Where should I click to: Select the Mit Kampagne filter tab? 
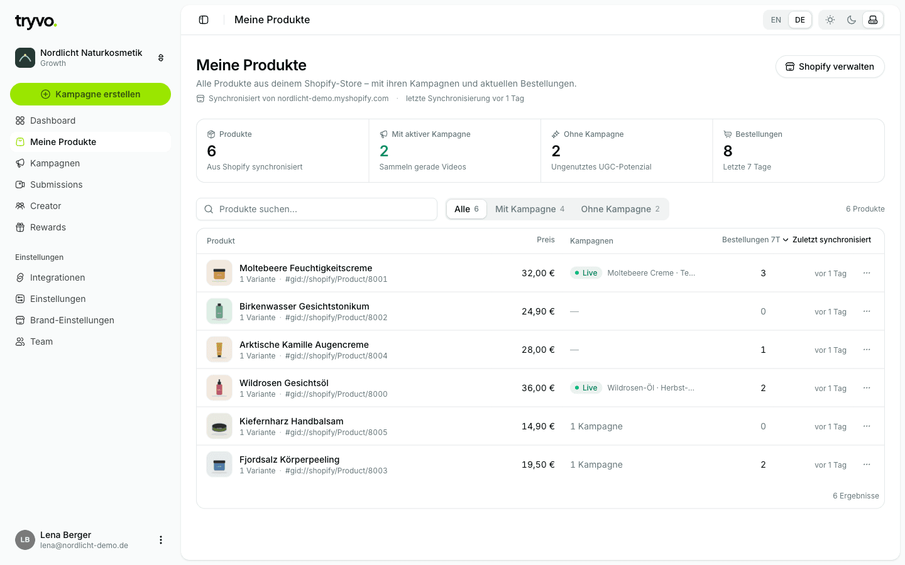[530, 209]
